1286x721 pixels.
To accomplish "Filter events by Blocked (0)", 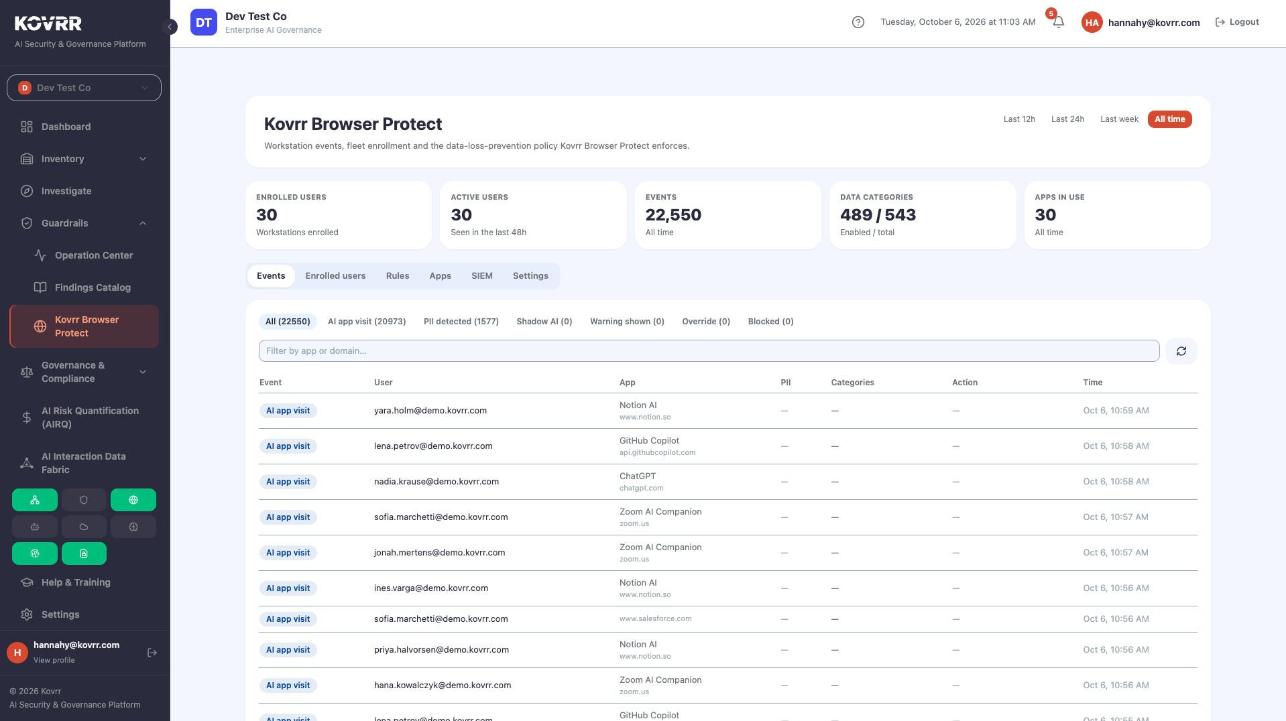I will pyautogui.click(x=770, y=322).
